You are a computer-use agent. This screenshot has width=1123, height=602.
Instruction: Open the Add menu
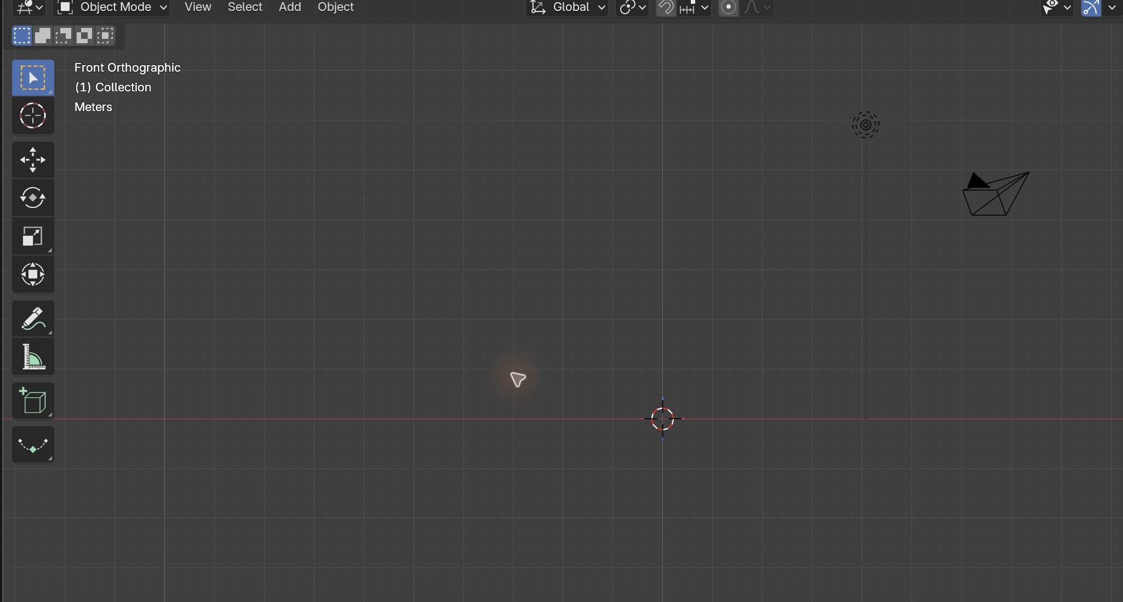[x=290, y=7]
